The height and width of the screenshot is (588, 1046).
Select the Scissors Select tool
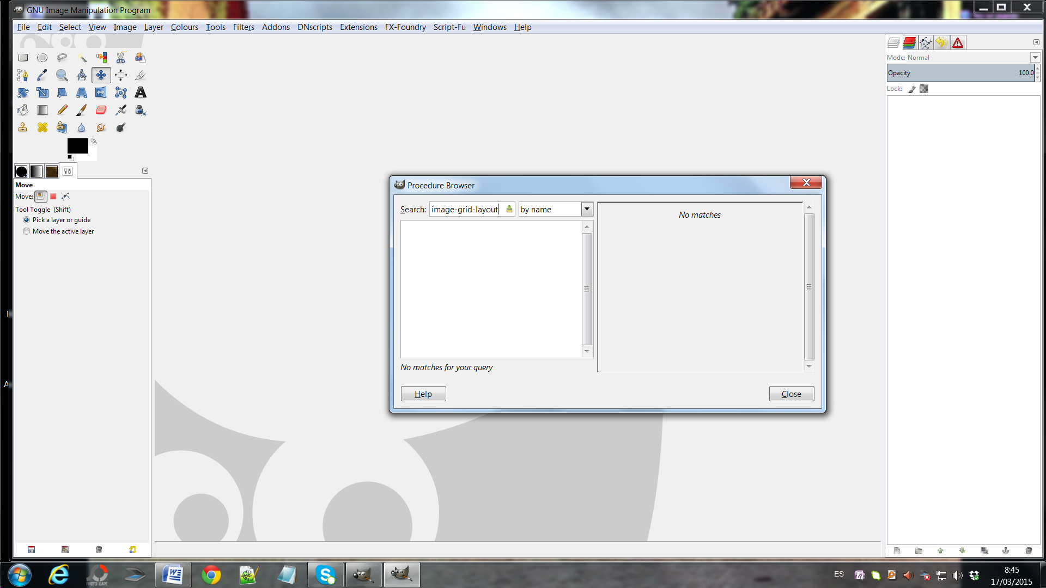pos(121,58)
